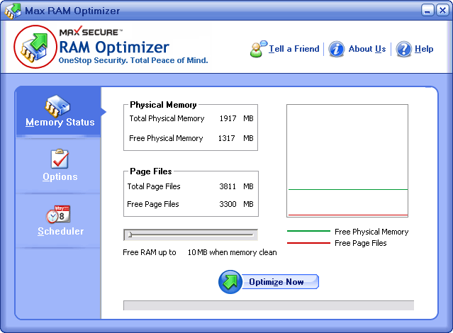Click the Free RAM slider thumb
The width and height of the screenshot is (453, 333).
pos(130,235)
